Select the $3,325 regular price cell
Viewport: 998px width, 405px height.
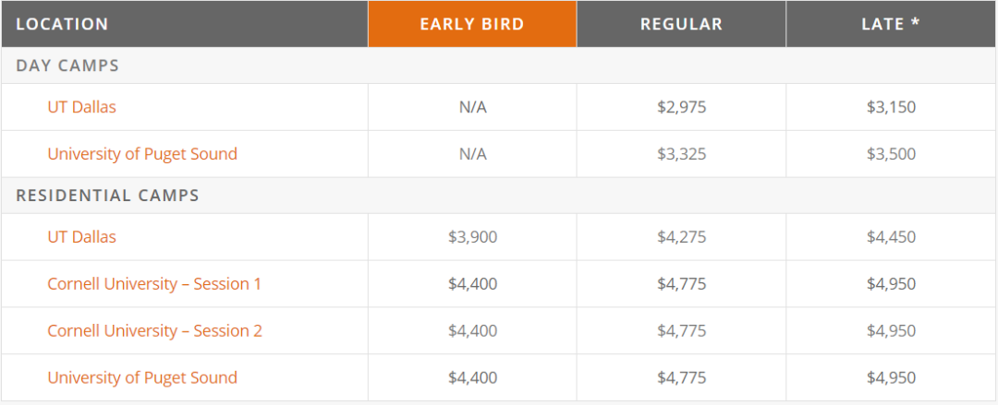coord(681,154)
